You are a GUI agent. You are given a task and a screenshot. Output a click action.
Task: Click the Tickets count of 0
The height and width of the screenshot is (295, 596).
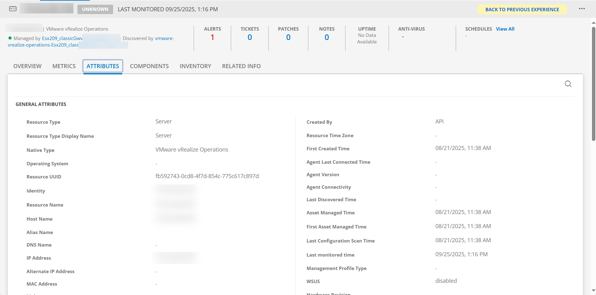pos(250,37)
